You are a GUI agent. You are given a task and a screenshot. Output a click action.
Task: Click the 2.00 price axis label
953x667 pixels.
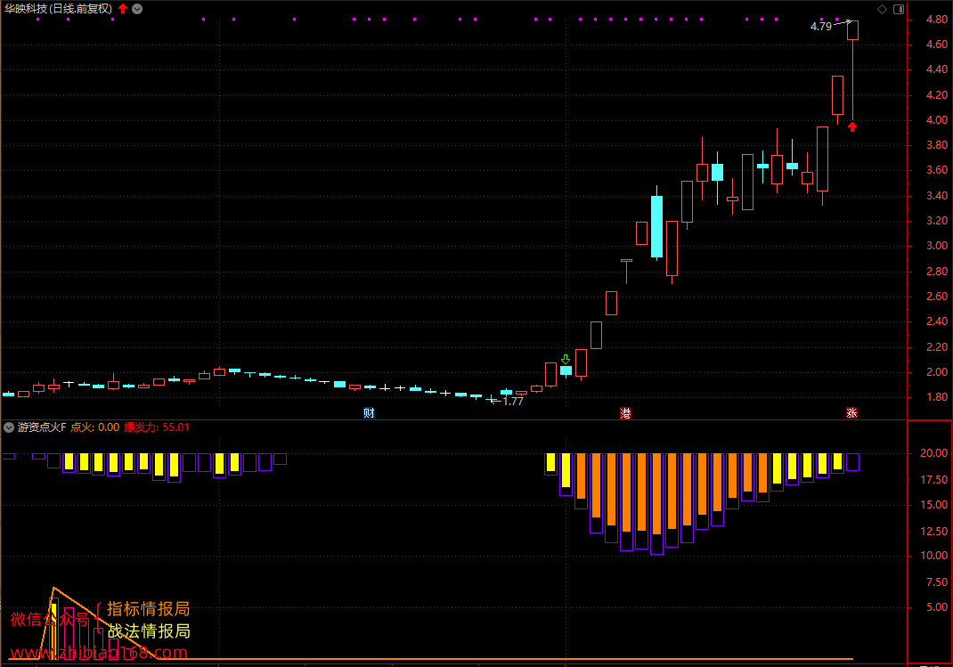[937, 372]
